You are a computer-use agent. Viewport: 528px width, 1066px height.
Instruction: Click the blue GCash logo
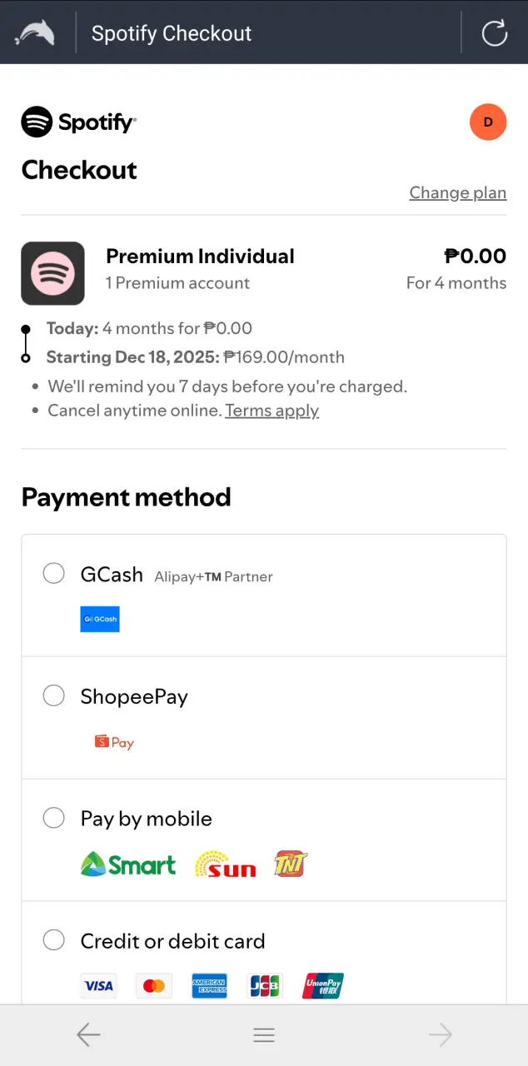100,619
